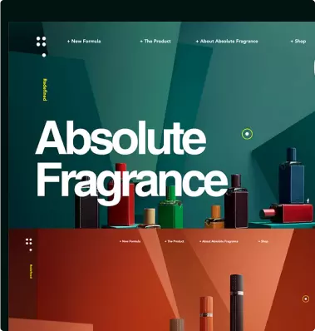Select '+ New Formula' in the red section nav
The height and width of the screenshot is (331, 315).
click(130, 241)
